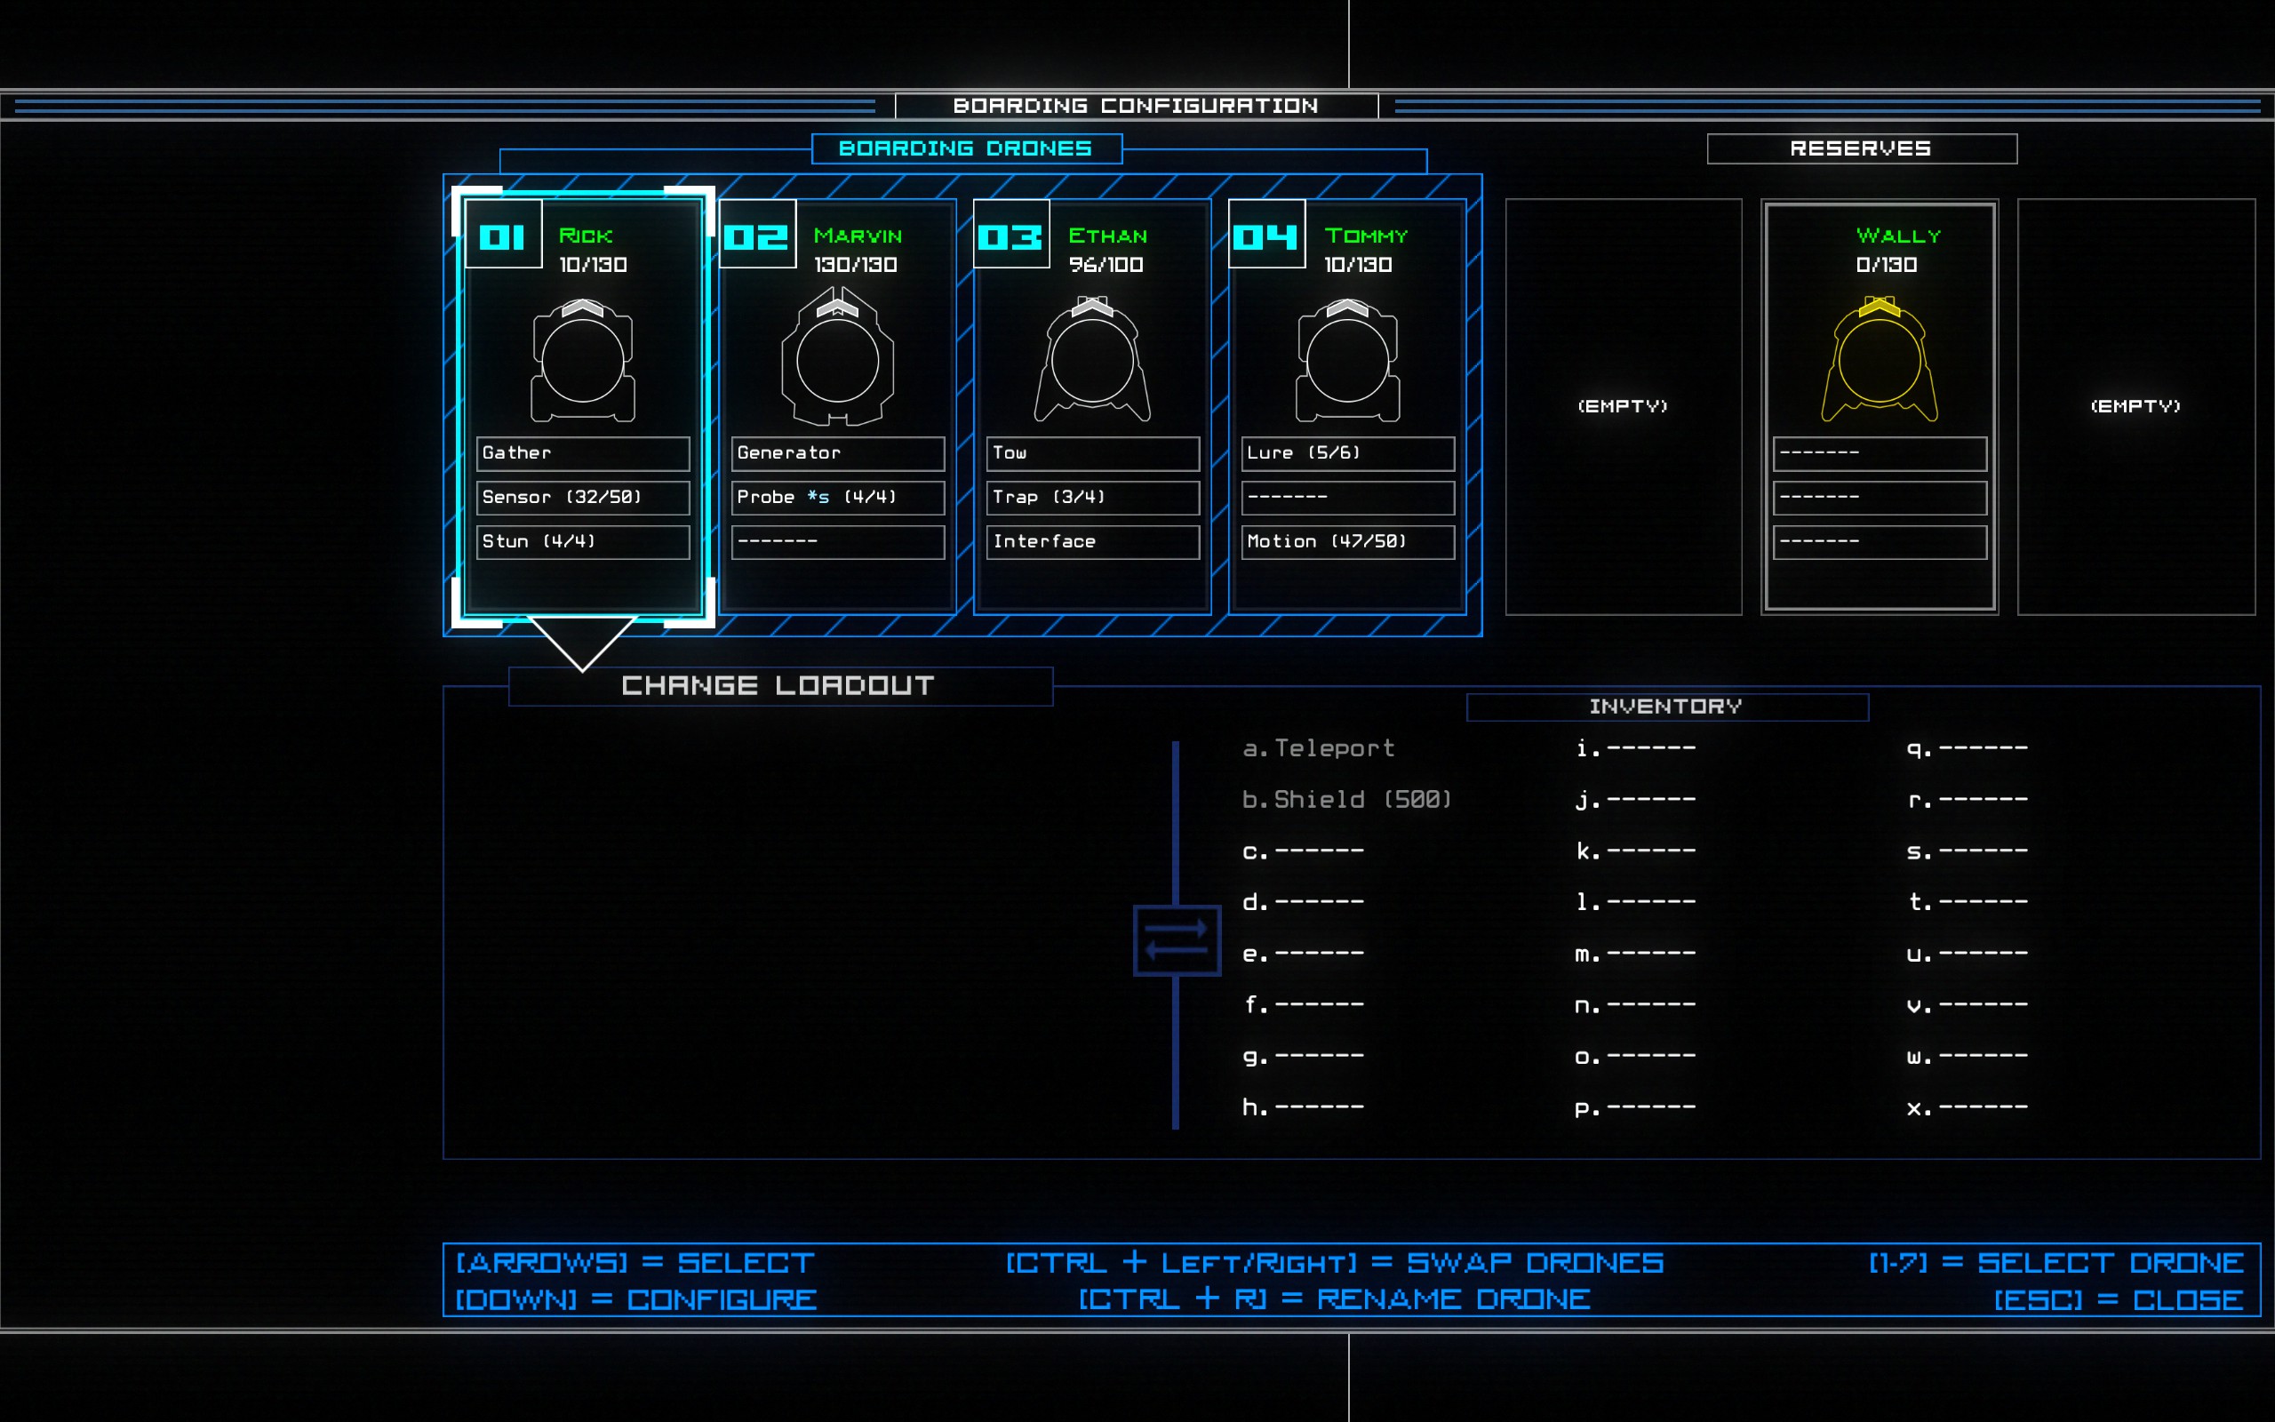Click the [DOWN] = Configure hint

click(636, 1299)
